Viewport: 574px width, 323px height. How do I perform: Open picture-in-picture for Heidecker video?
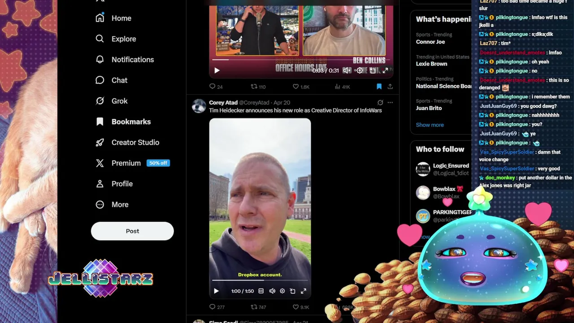tap(292, 291)
